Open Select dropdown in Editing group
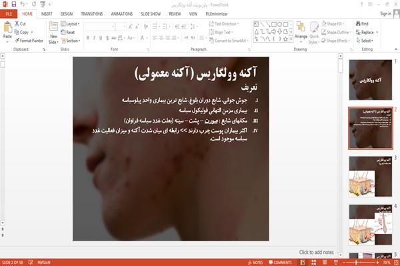The image size is (400, 266). coord(365,41)
